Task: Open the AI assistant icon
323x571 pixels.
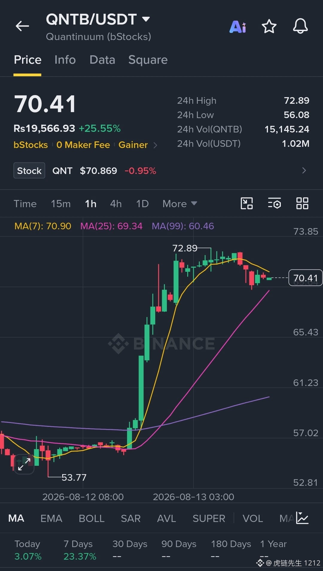Action: [x=238, y=27]
